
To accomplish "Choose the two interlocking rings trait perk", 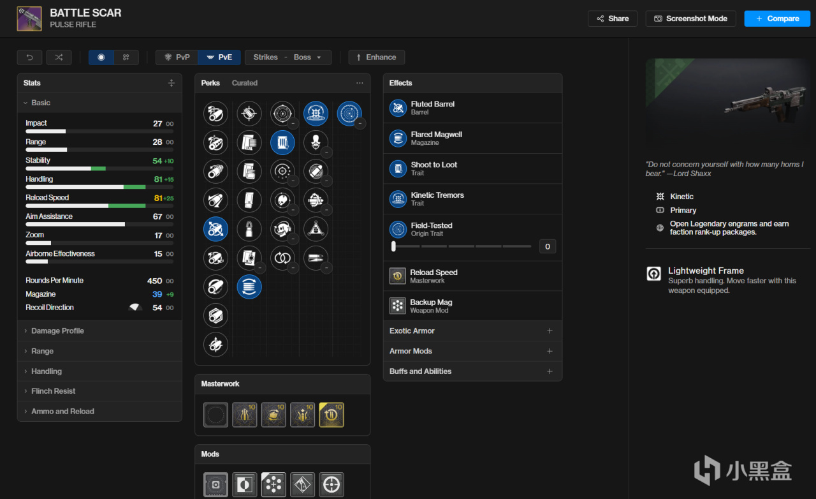I will 282,258.
